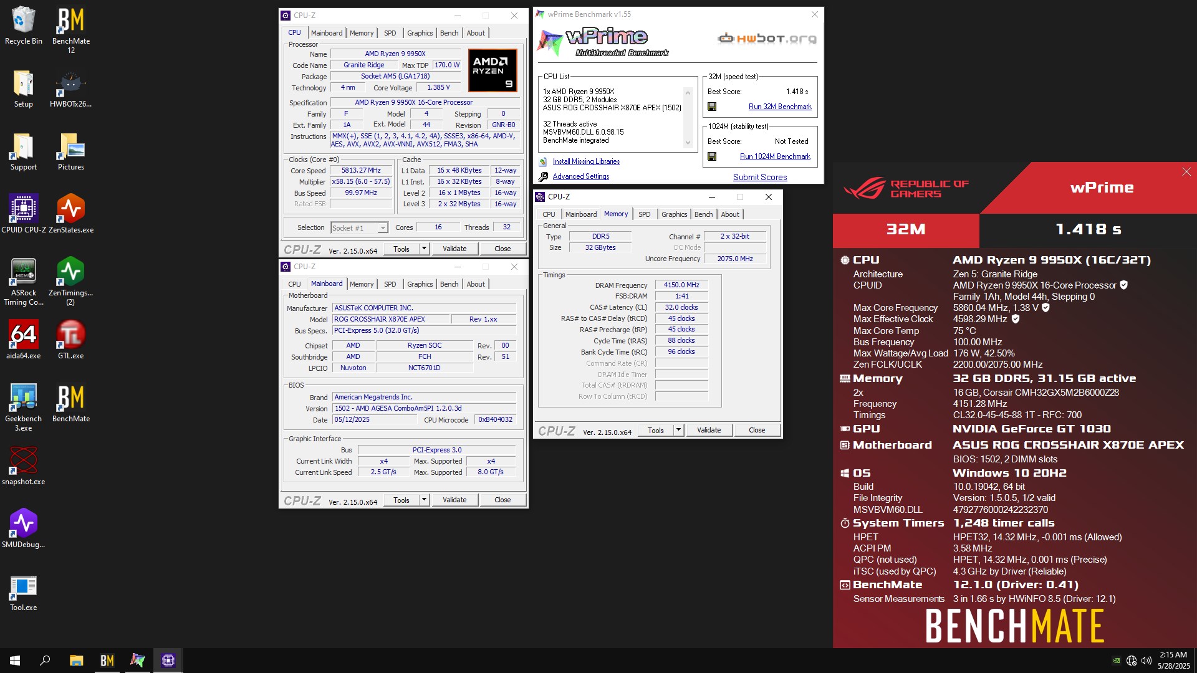Open the Support folder on desktop
This screenshot has width=1197, height=673.
click(24, 151)
